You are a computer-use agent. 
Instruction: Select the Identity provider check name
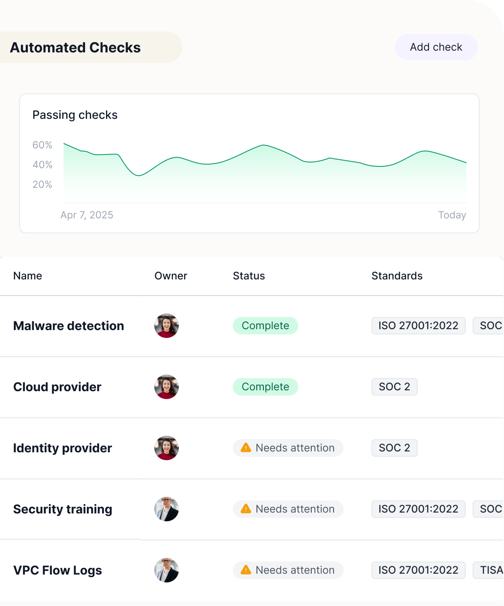[x=62, y=448]
